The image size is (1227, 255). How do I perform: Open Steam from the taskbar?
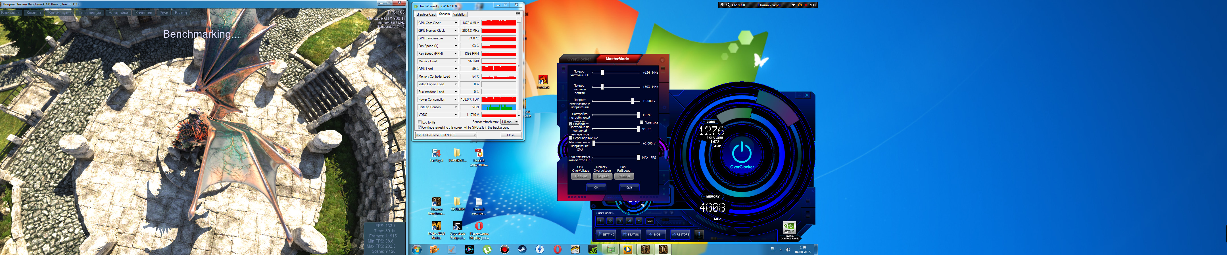pos(523,249)
